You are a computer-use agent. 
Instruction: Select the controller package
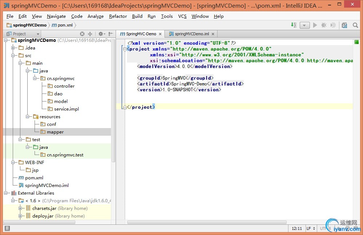click(x=61, y=86)
